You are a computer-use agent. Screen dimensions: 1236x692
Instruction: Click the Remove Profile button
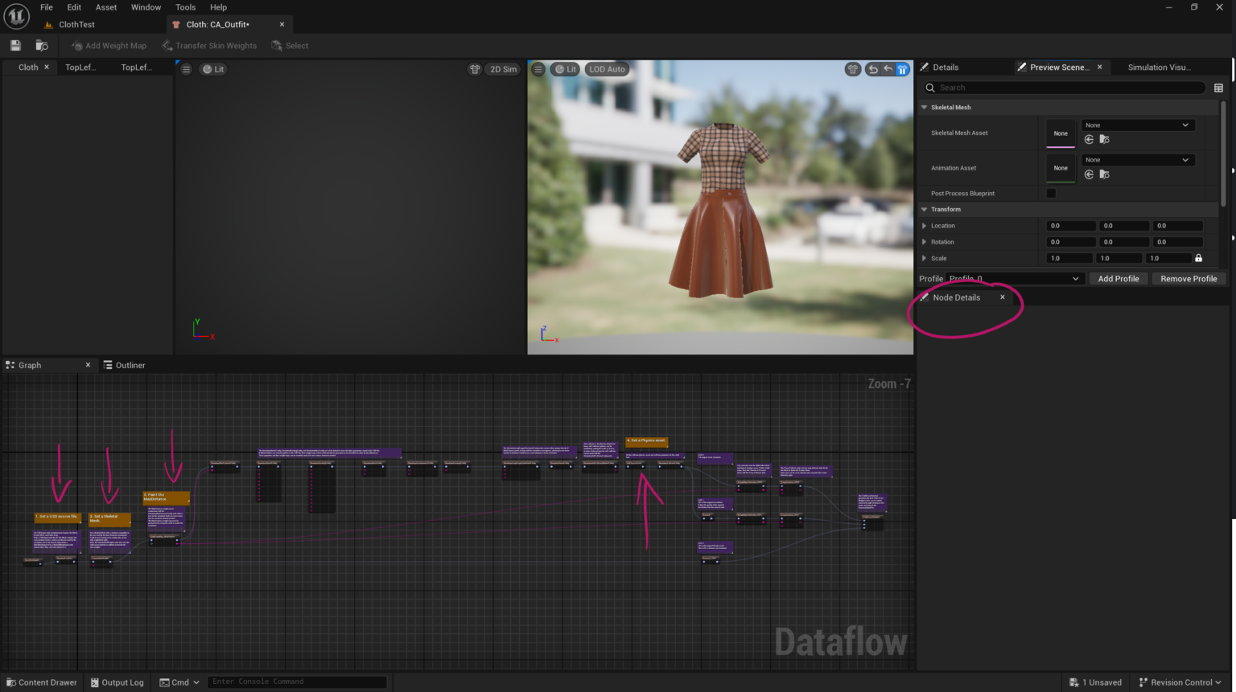pos(1189,278)
